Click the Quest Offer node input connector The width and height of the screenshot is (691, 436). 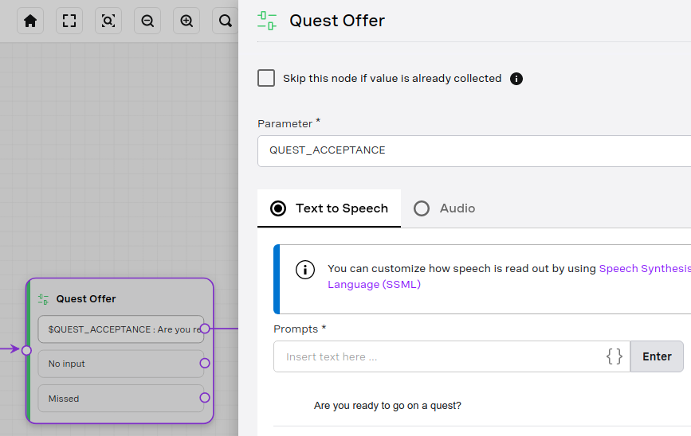click(x=26, y=350)
